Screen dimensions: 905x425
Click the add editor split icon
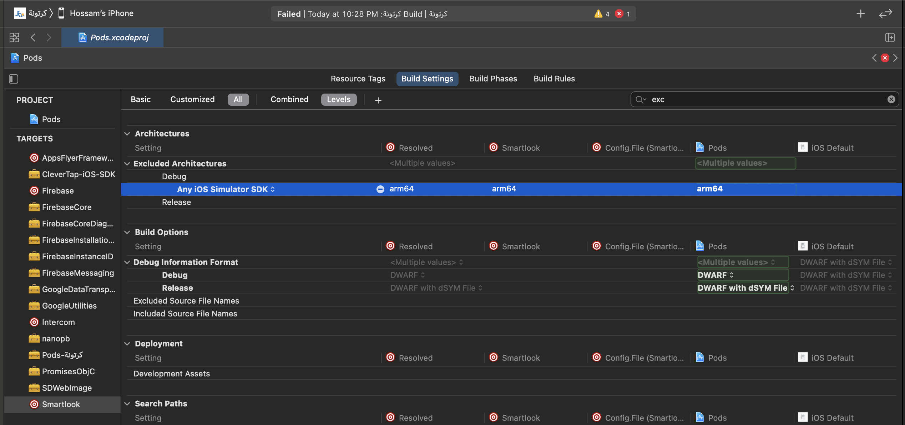point(890,37)
